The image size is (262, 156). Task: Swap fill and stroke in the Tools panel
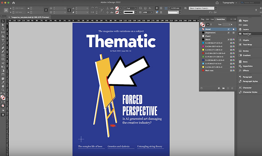point(4,94)
